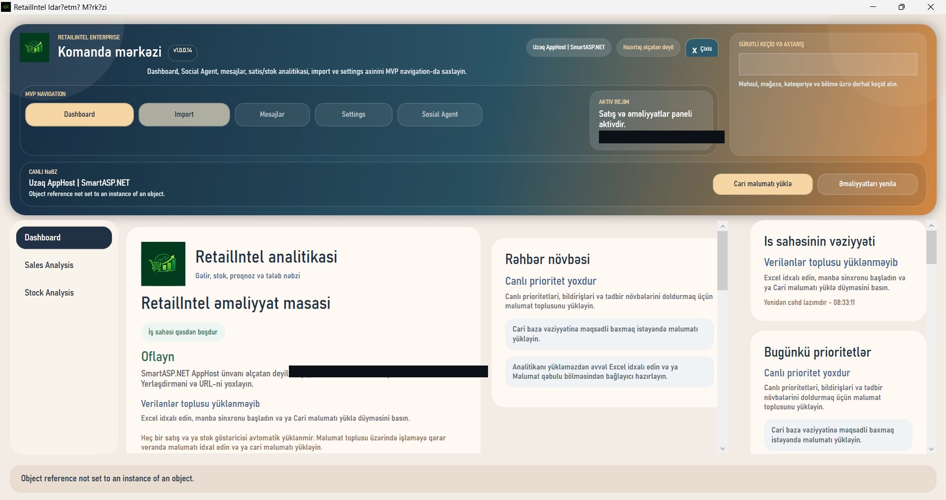946x500 pixels.
Task: Click the Cari məlumatı yüklə button
Action: 763,184
